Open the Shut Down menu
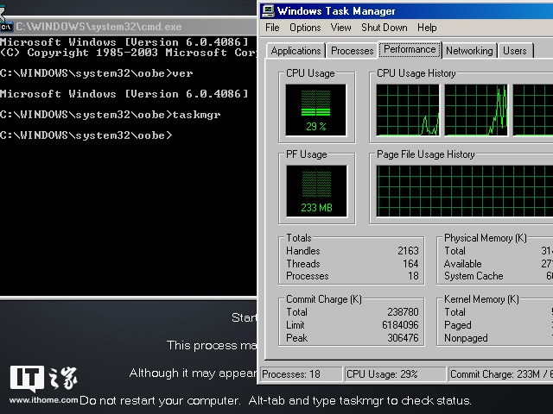The height and width of the screenshot is (414, 553). 384,28
